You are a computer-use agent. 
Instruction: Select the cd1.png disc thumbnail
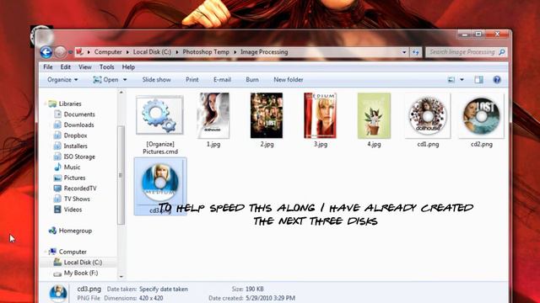pyautogui.click(x=428, y=117)
